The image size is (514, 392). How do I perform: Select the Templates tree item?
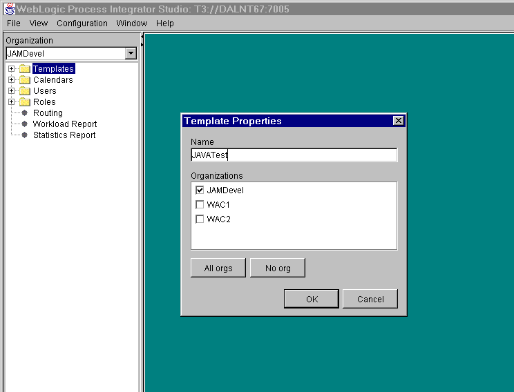click(x=53, y=69)
